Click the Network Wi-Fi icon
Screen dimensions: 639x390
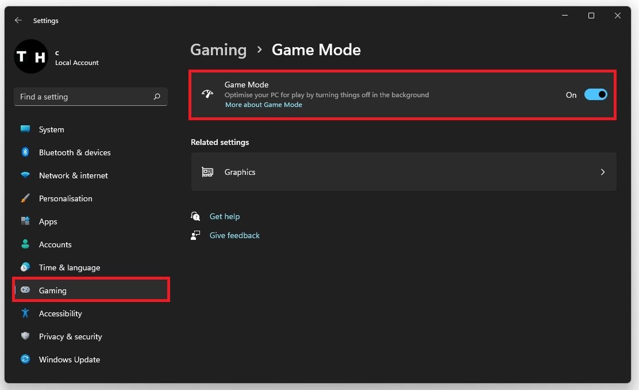25,175
